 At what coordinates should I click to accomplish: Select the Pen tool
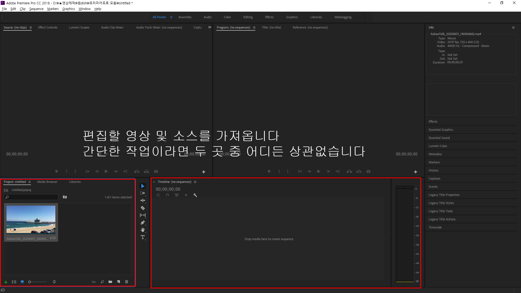(143, 223)
